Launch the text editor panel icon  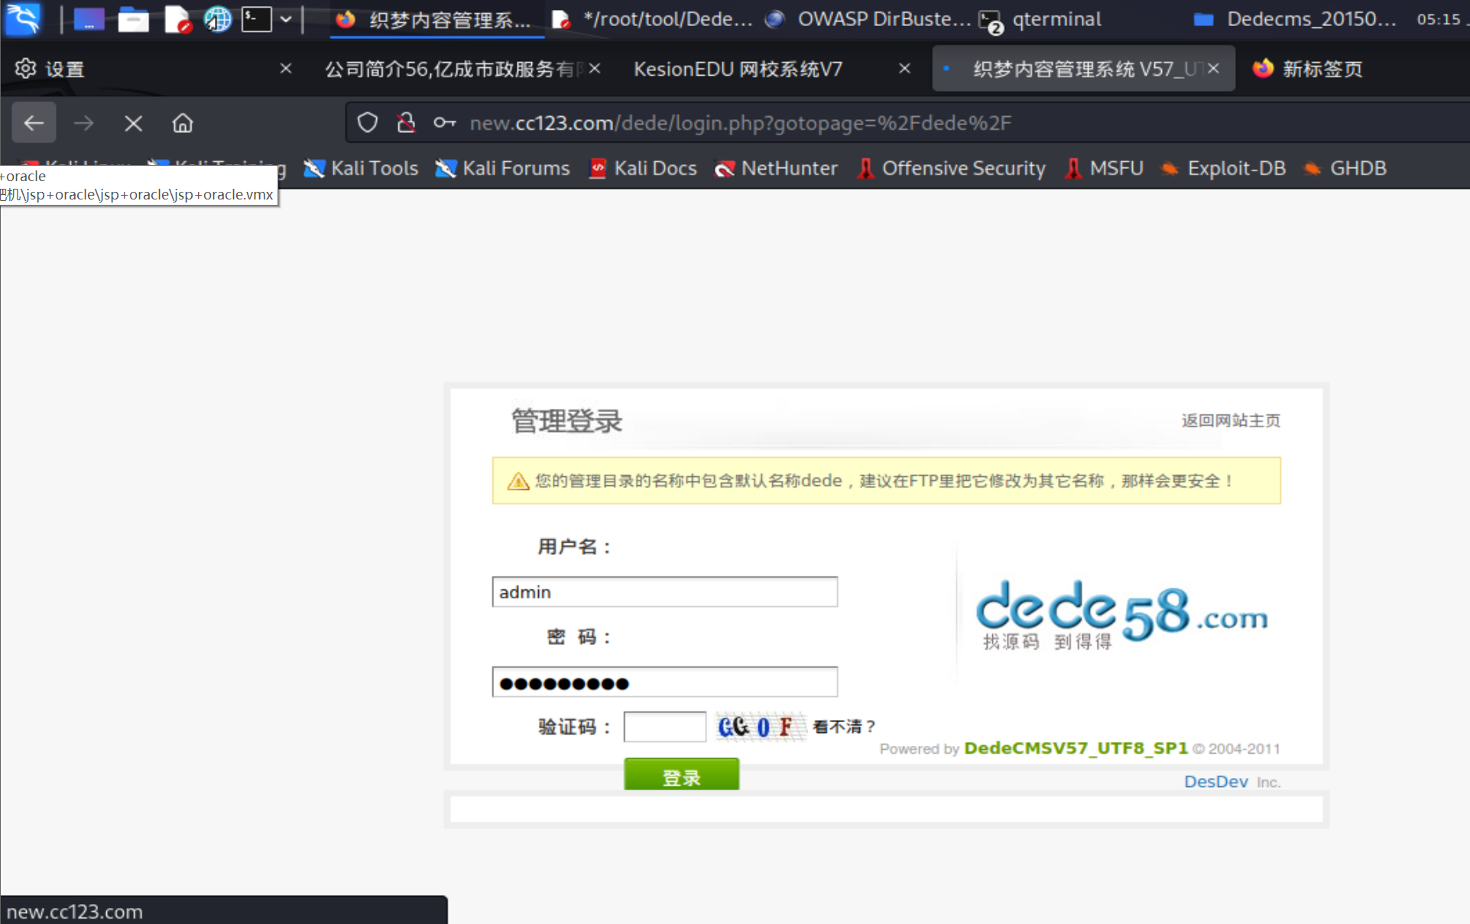177,19
